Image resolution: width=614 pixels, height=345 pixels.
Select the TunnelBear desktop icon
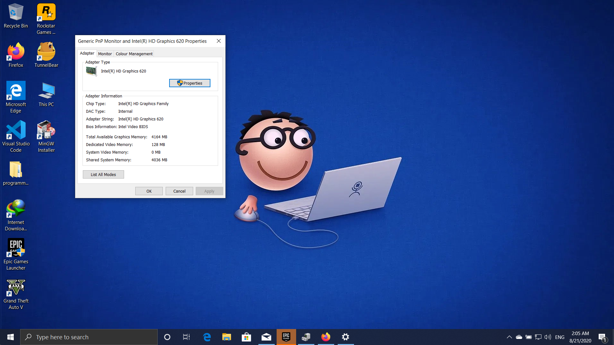tap(46, 52)
